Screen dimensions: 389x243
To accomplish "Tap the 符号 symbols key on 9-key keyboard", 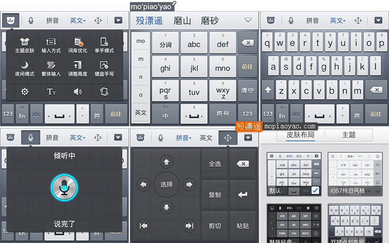I will pyautogui.click(x=223, y=114).
